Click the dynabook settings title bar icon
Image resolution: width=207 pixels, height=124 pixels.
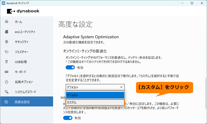click(x=4, y=3)
